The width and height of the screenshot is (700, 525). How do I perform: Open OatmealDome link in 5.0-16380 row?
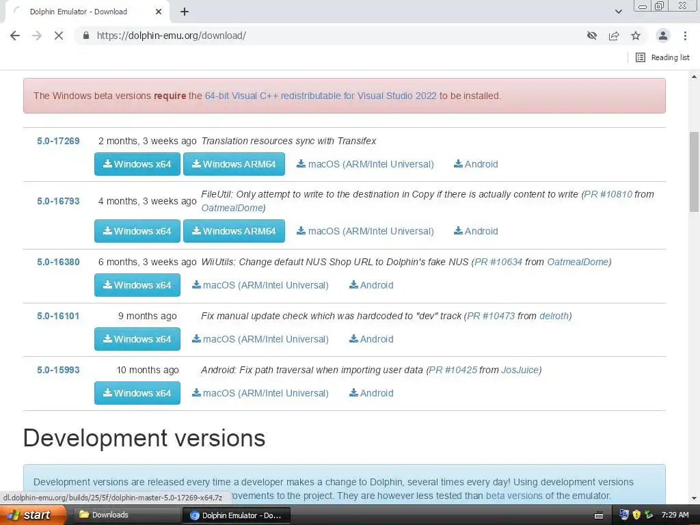click(578, 262)
